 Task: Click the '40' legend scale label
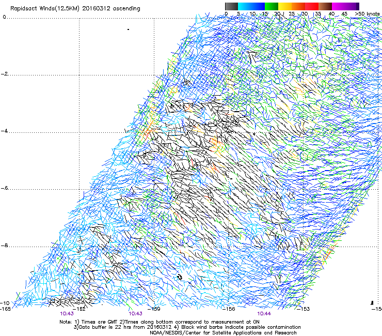(x=331, y=14)
